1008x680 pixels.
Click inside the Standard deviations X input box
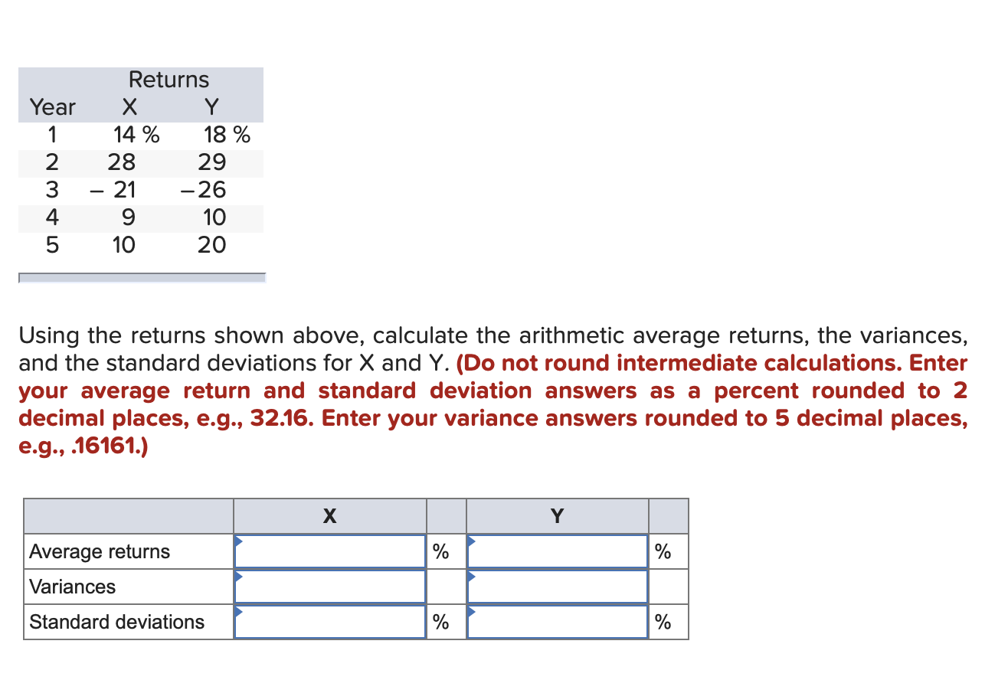point(329,622)
